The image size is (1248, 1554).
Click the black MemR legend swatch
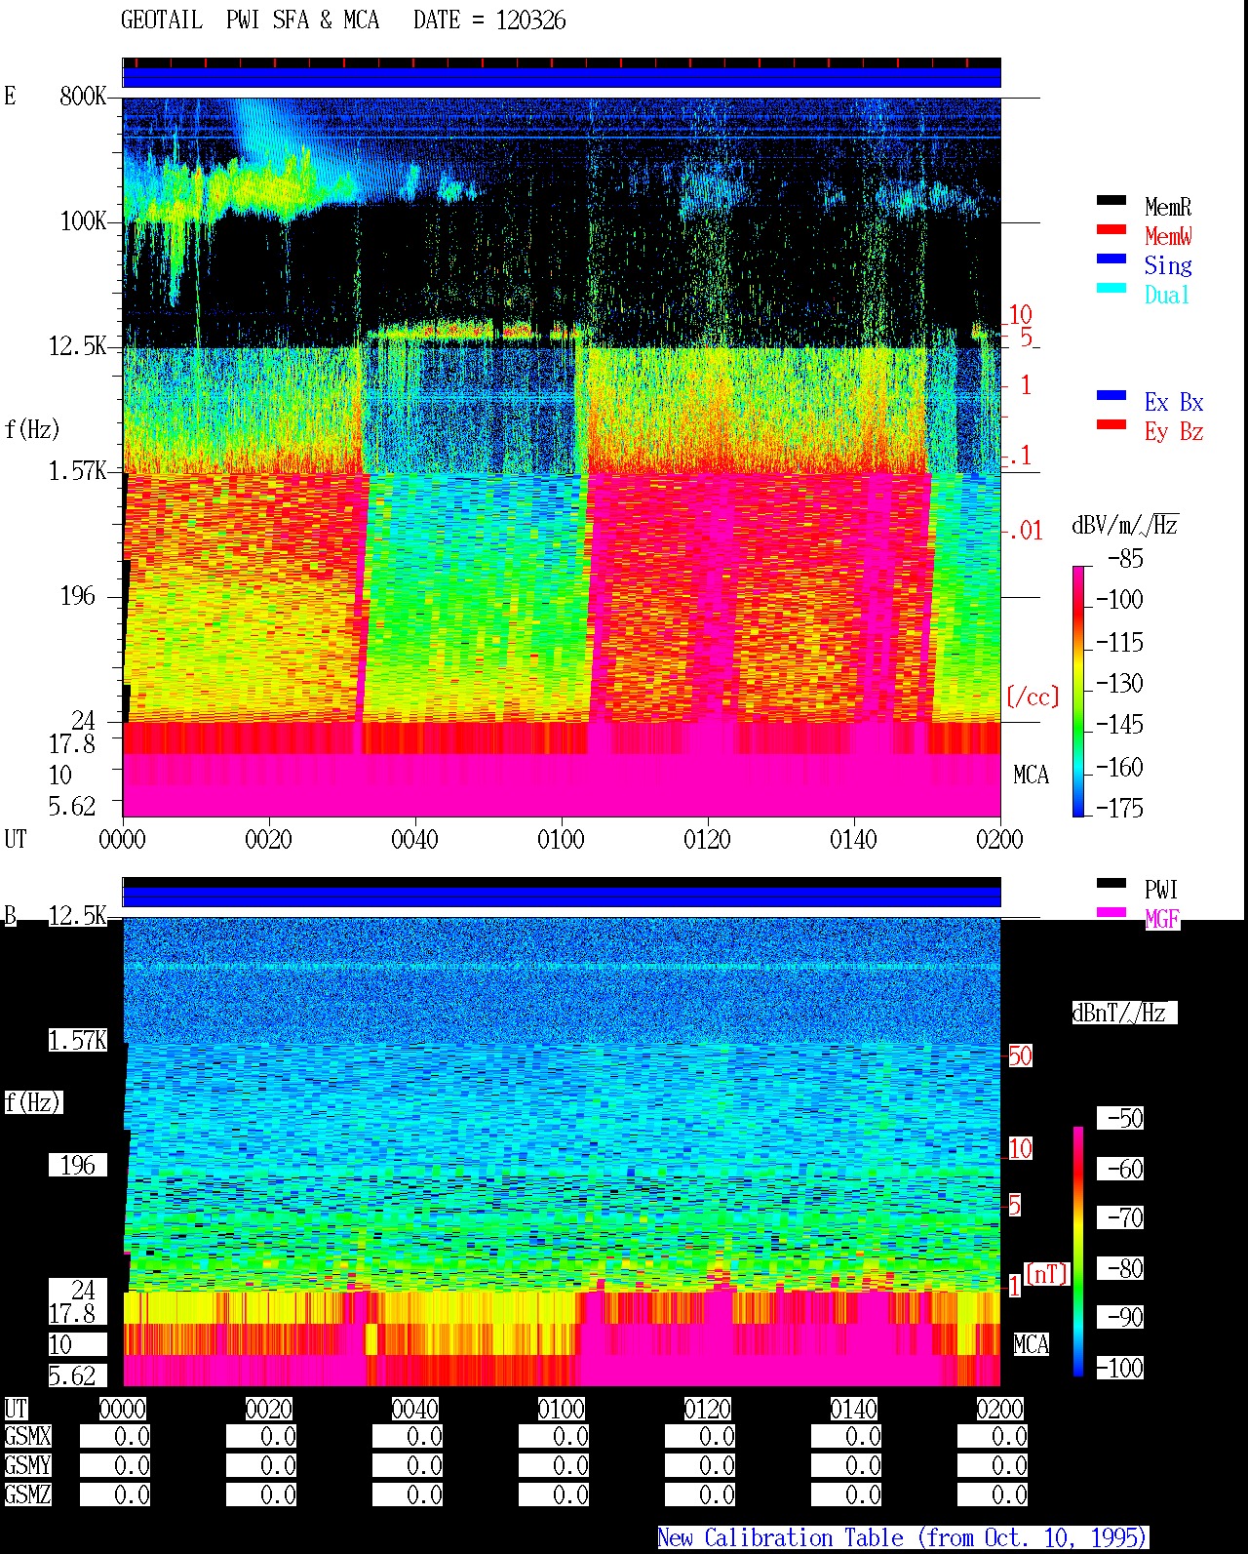click(x=1111, y=201)
